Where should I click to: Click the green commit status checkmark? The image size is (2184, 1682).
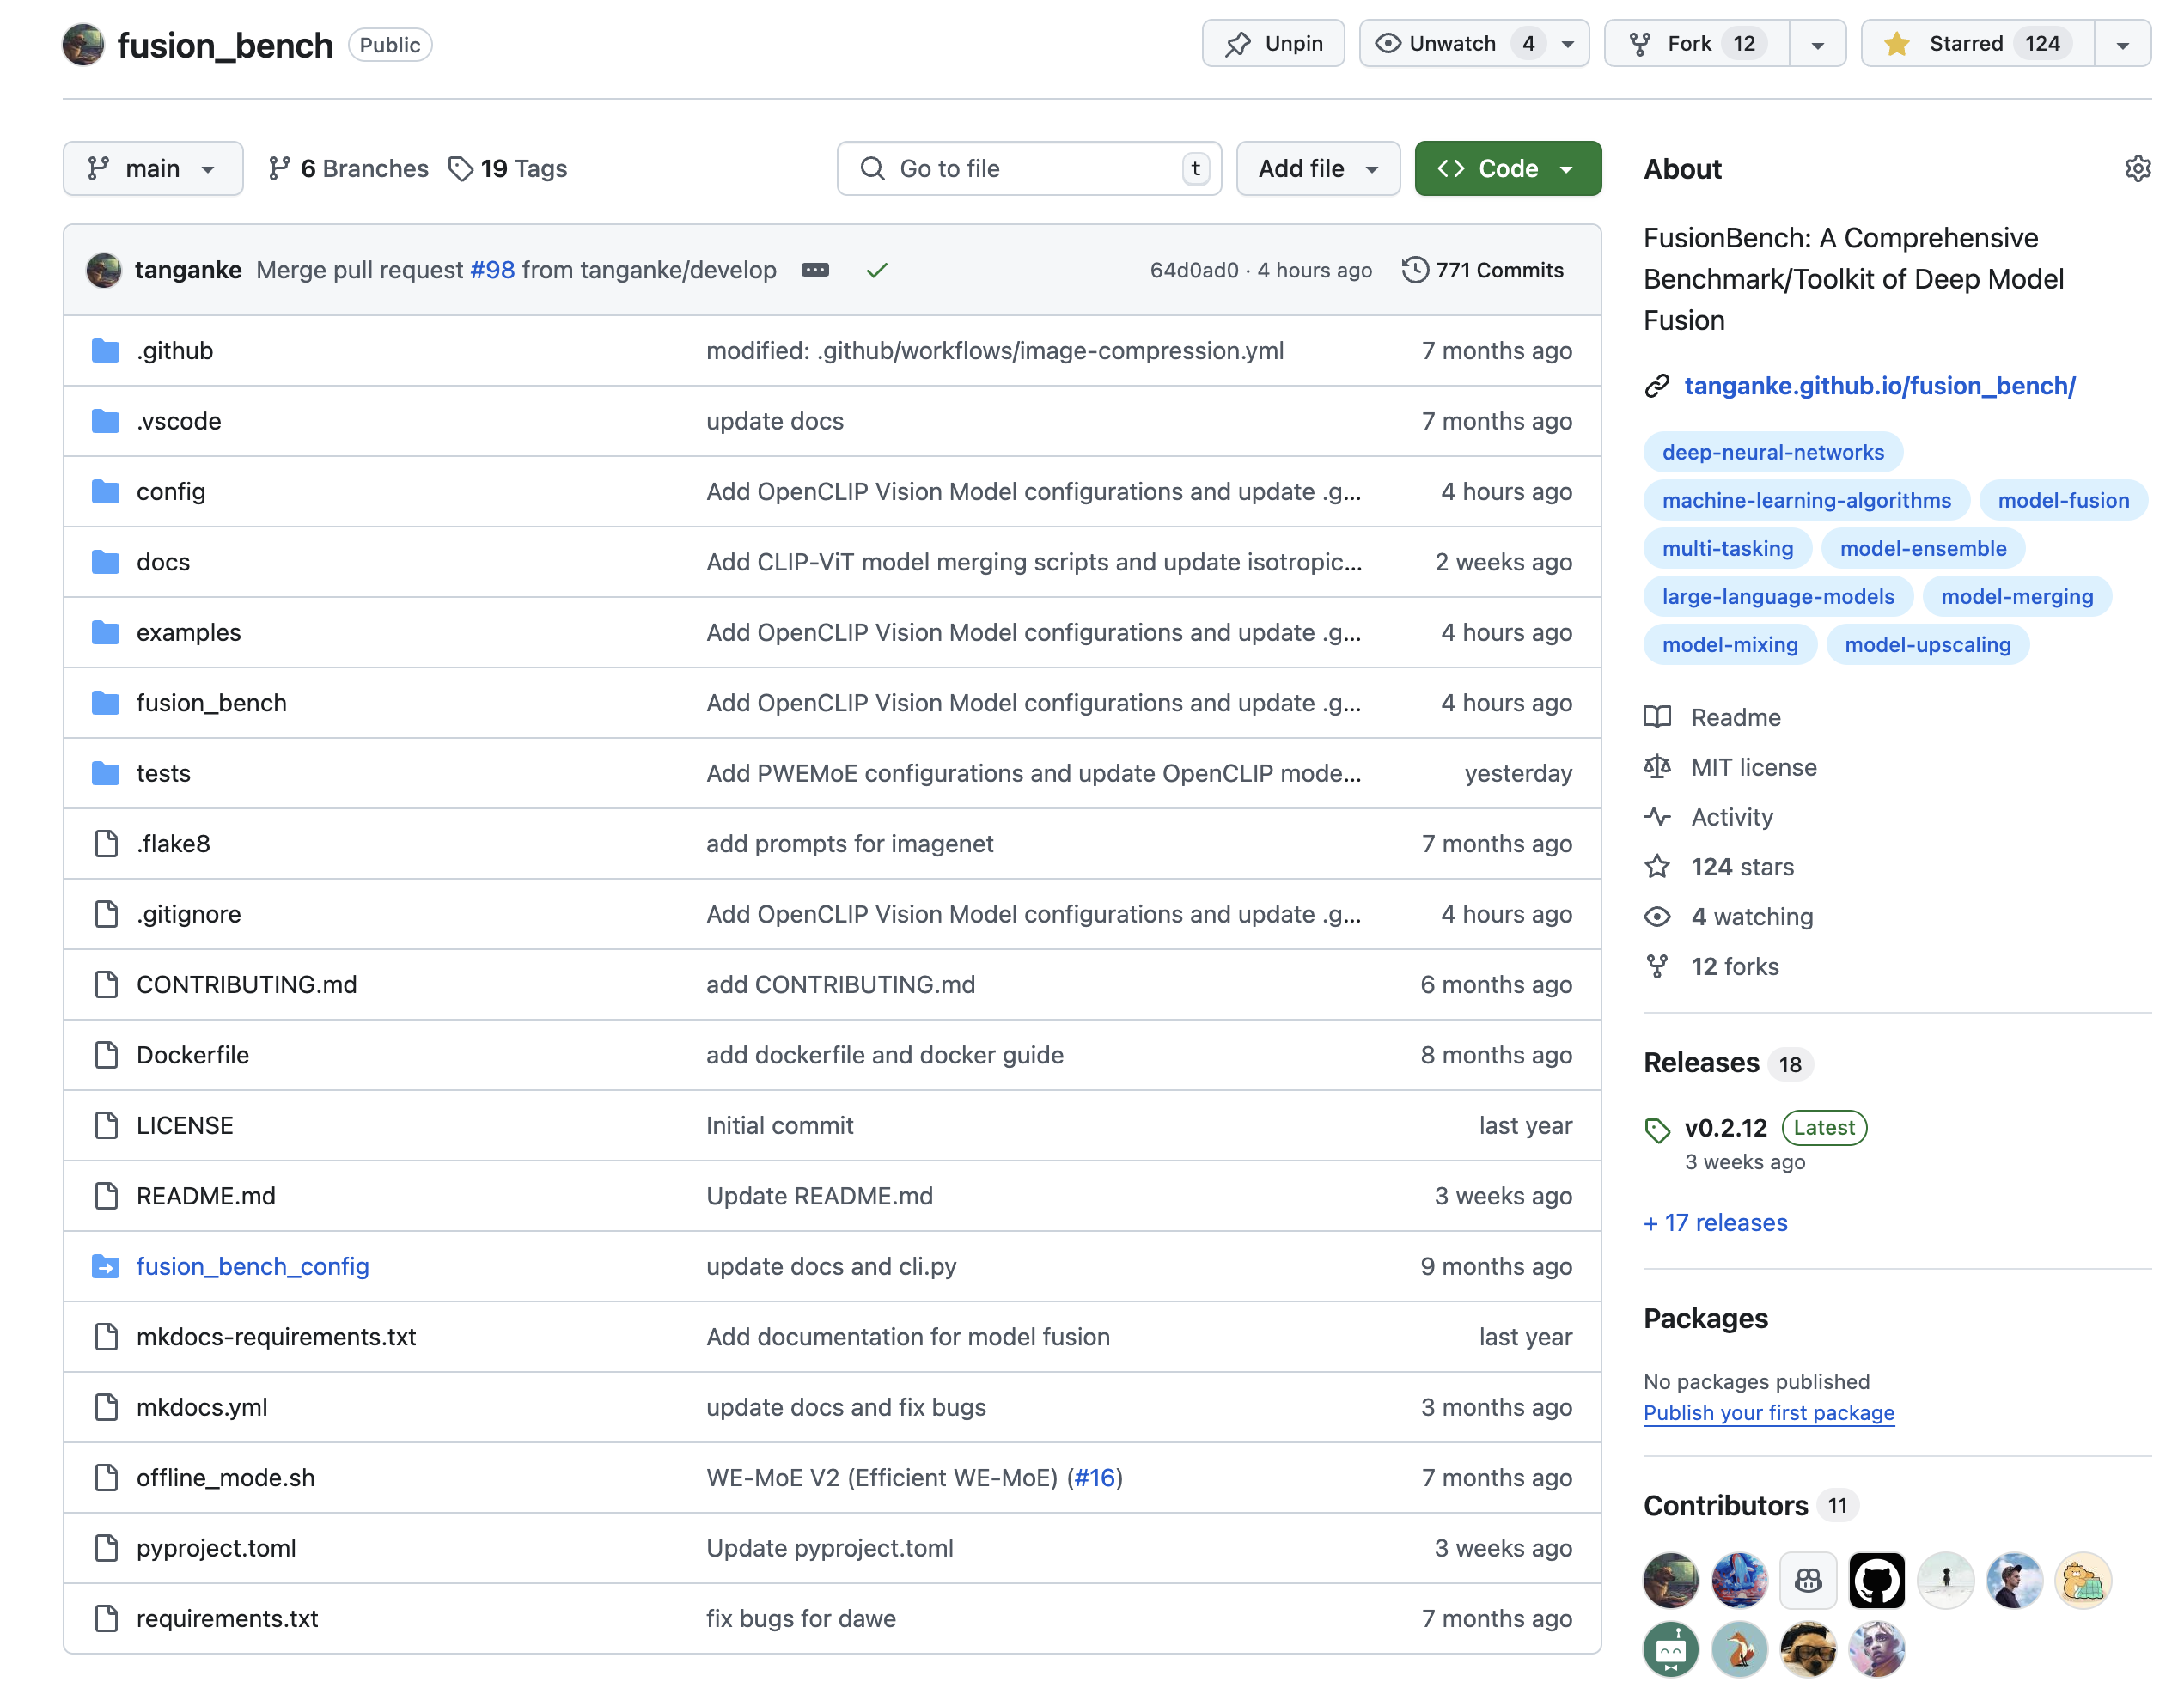coord(877,270)
